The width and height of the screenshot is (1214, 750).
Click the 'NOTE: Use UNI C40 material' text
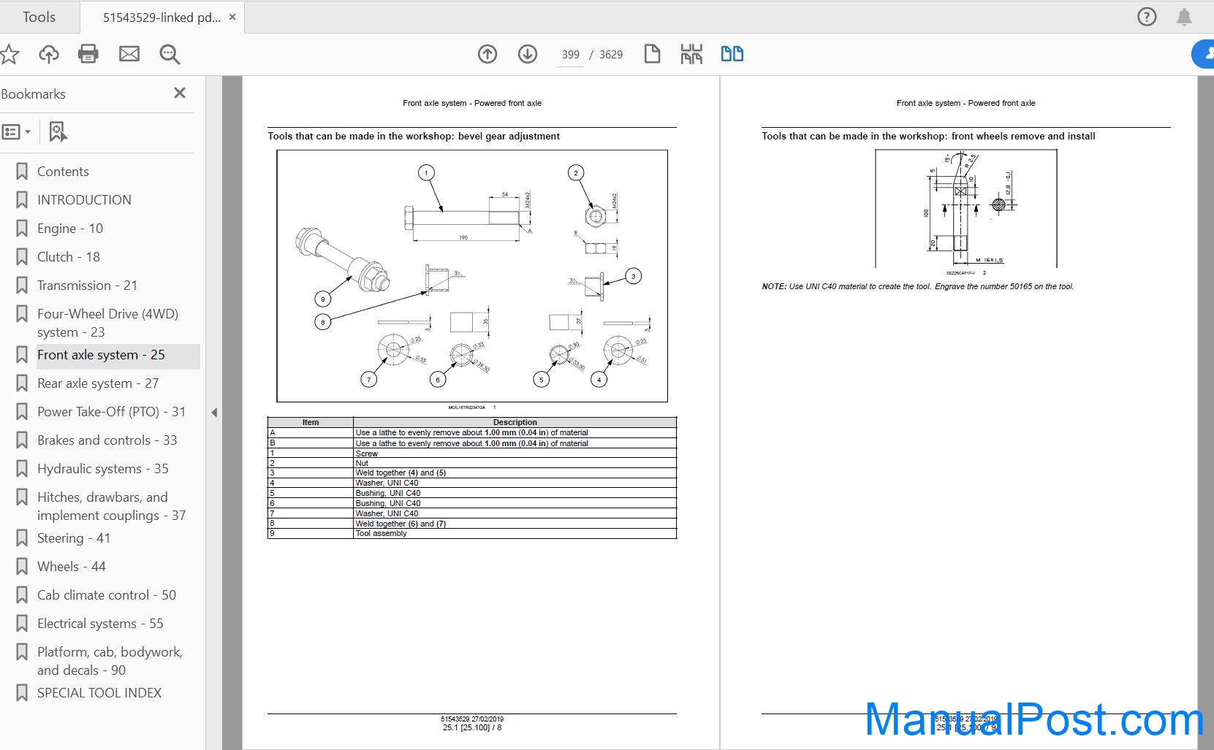pyautogui.click(x=917, y=287)
